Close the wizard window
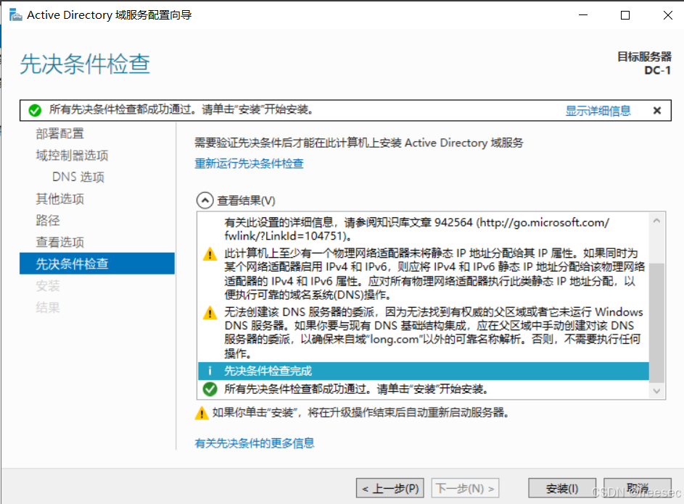The height and width of the screenshot is (504, 684). pyautogui.click(x=668, y=15)
